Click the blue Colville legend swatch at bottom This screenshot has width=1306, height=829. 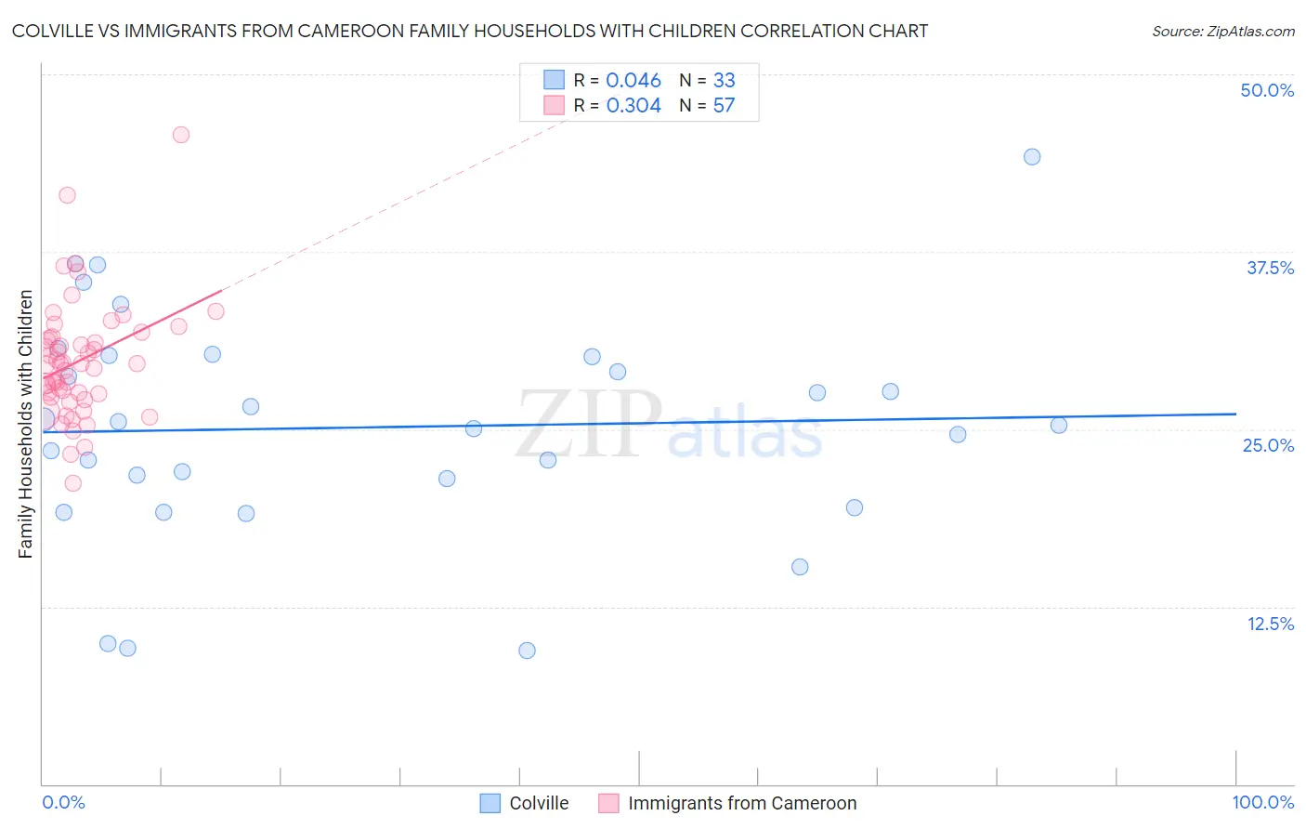[490, 803]
